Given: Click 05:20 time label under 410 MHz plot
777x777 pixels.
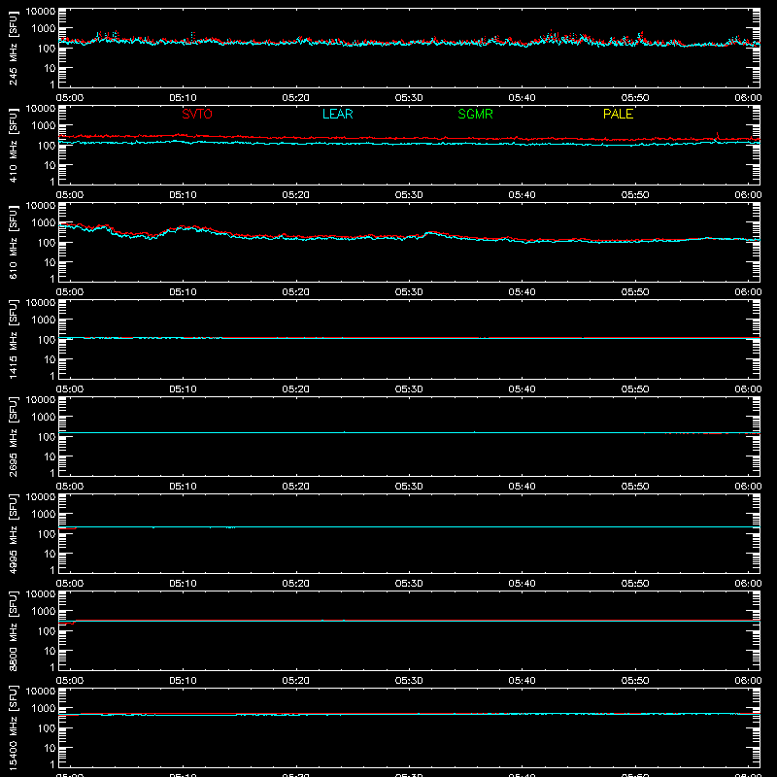Looking at the screenshot, I should 296,195.
